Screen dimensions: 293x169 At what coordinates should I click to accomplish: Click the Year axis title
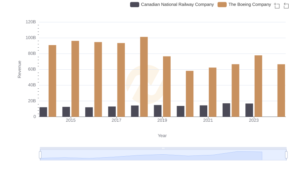[x=162, y=136]
